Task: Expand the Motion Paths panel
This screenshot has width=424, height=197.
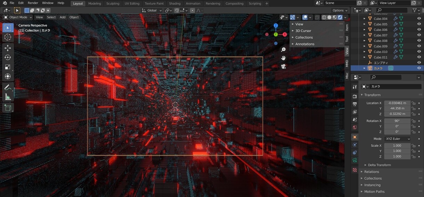Action: point(374,191)
